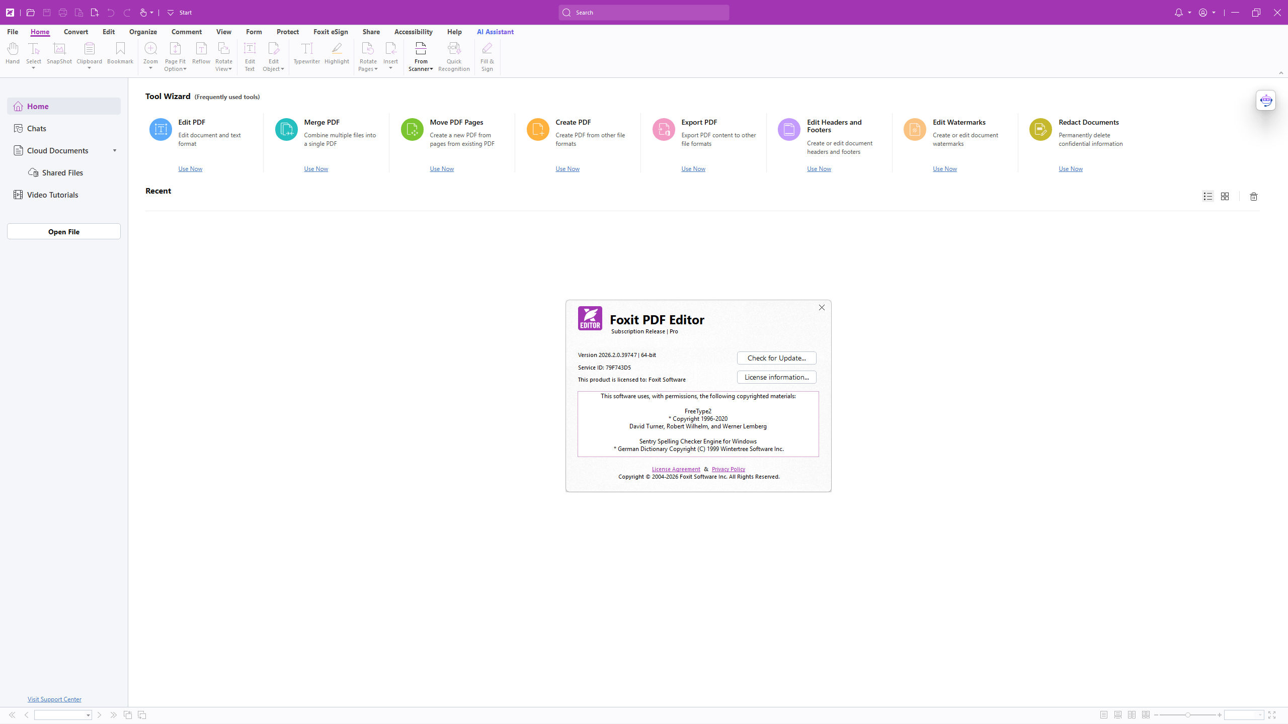Screen dimensions: 1288x724
Task: Switch to the Convert tab
Action: pyautogui.click(x=76, y=32)
